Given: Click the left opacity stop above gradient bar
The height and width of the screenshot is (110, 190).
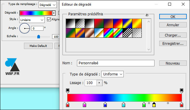Looking at the screenshot, I should point(67,91).
